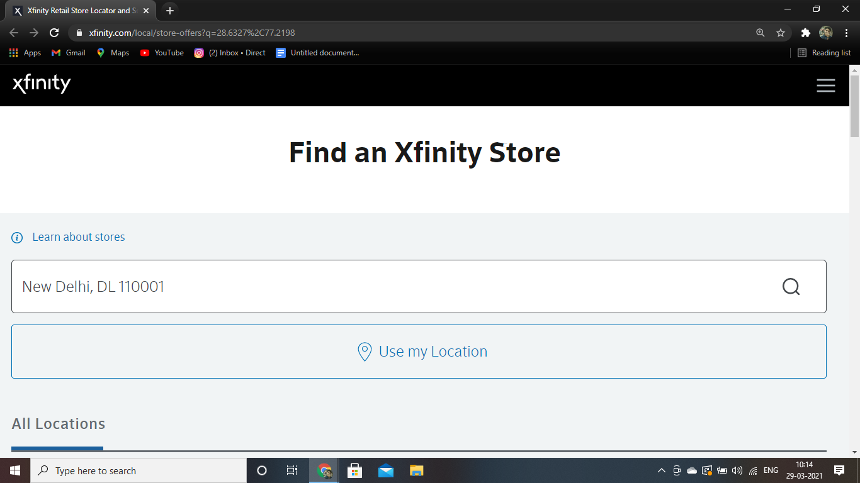Reload the current page
The width and height of the screenshot is (860, 483).
(x=54, y=33)
